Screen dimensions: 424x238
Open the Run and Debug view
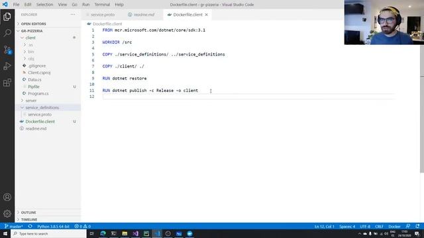tap(7, 66)
